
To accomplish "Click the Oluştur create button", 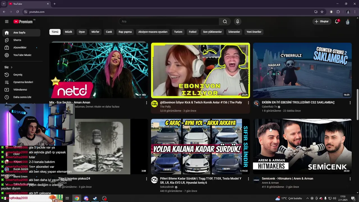I will pyautogui.click(x=322, y=22).
